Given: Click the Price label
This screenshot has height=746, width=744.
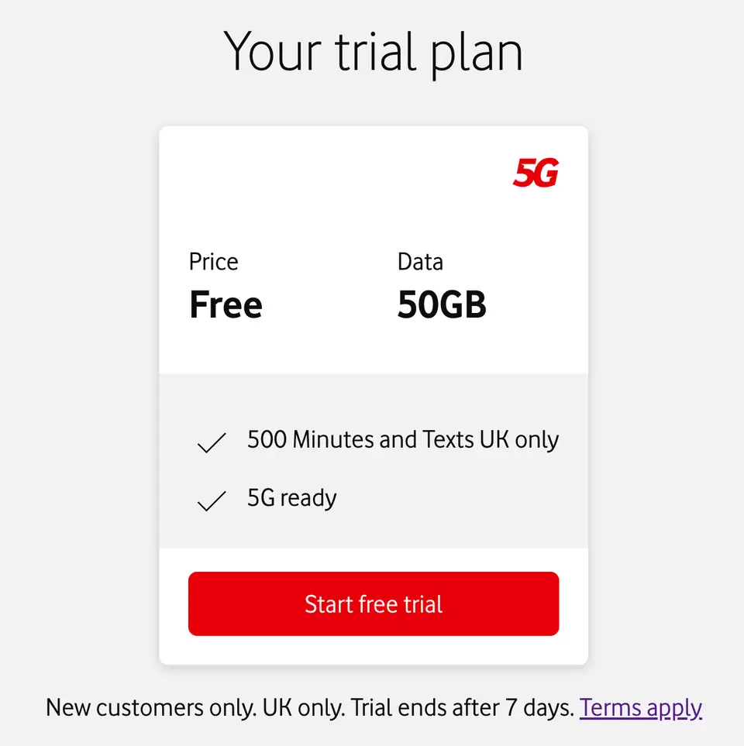Looking at the screenshot, I should pos(213,262).
